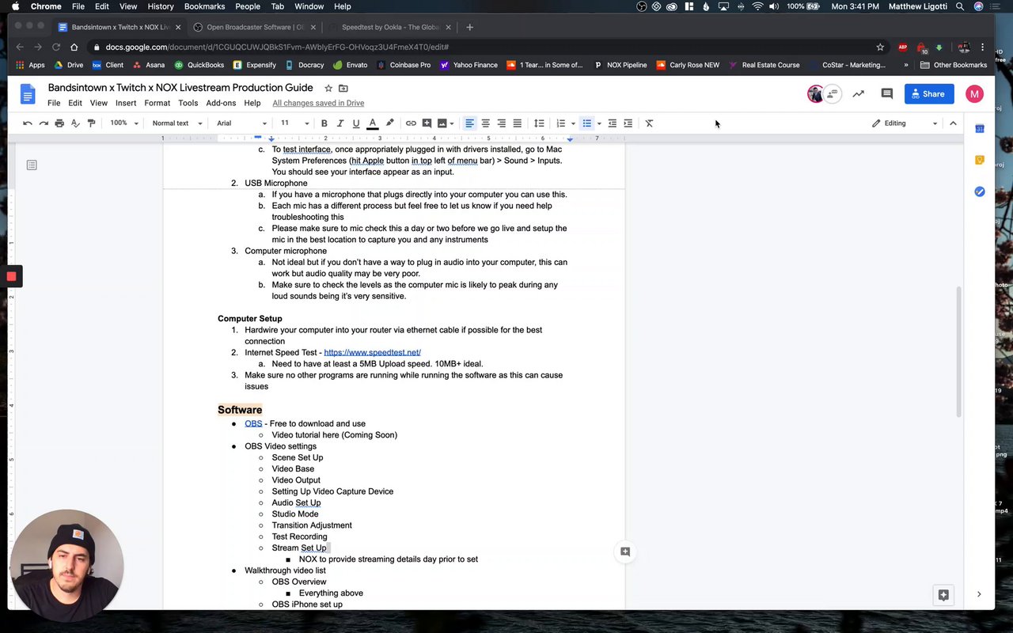Open Calendar in side panel

(x=979, y=128)
